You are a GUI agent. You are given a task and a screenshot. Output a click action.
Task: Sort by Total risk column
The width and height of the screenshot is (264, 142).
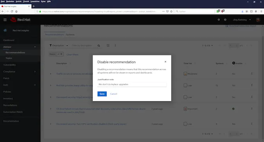(189, 63)
